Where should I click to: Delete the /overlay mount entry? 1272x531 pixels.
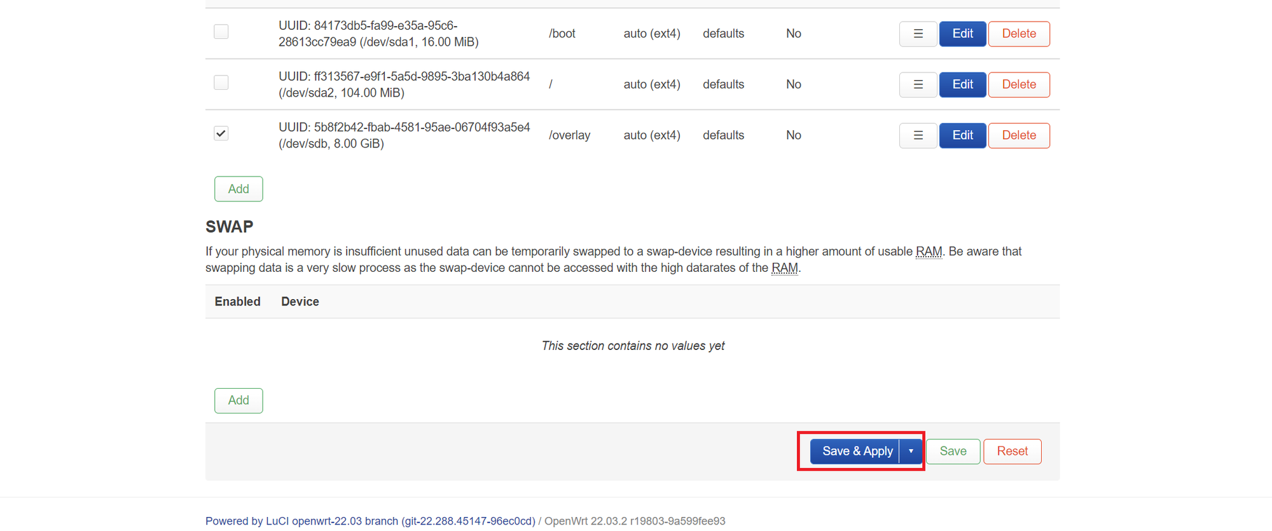coord(1019,135)
